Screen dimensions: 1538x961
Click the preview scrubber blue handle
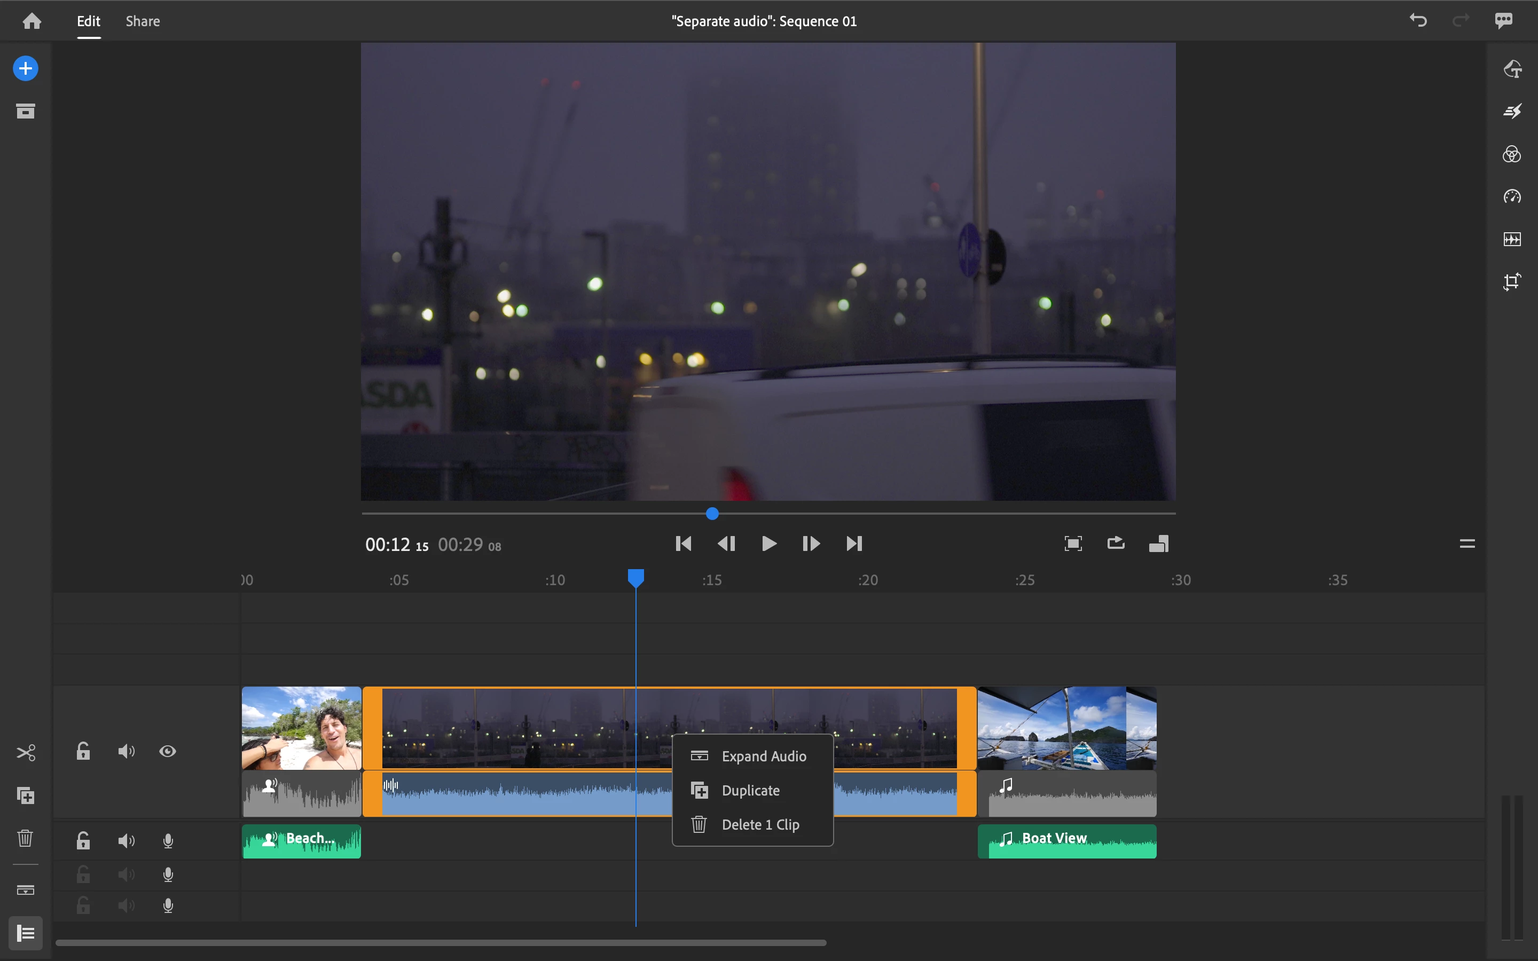[712, 514]
